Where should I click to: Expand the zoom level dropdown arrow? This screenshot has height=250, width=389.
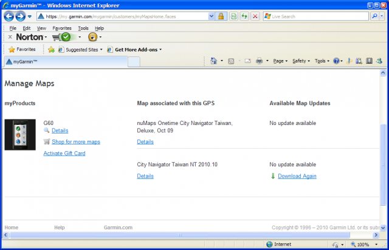376,245
